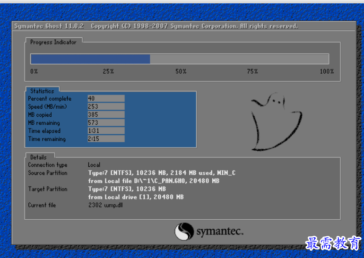
Task: Click the symantec wordmark text
Action: [x=220, y=232]
